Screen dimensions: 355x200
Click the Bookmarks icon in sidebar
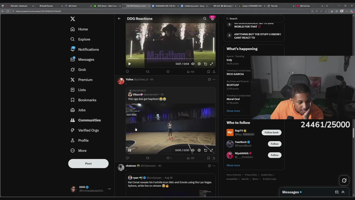(x=73, y=100)
